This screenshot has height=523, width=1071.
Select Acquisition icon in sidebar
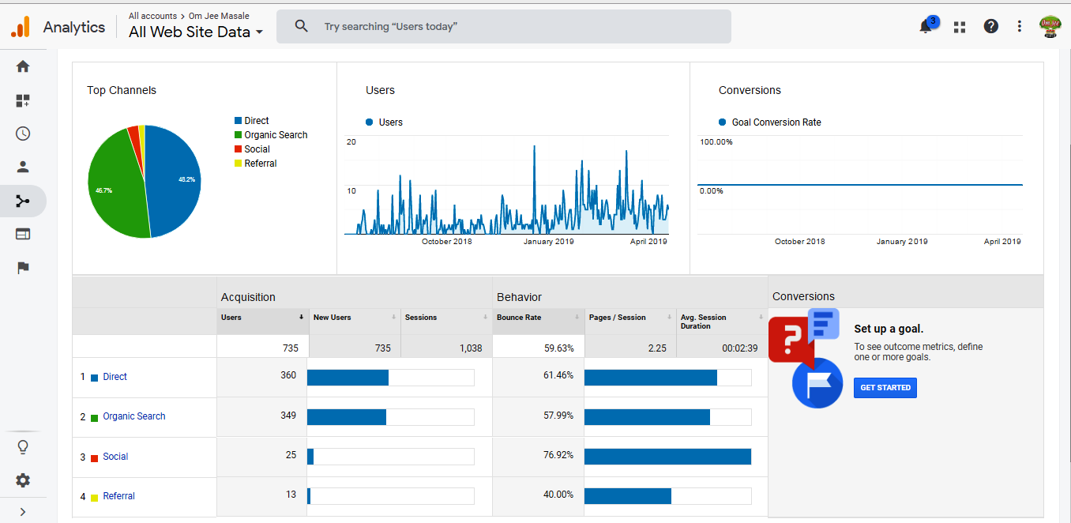tap(23, 201)
